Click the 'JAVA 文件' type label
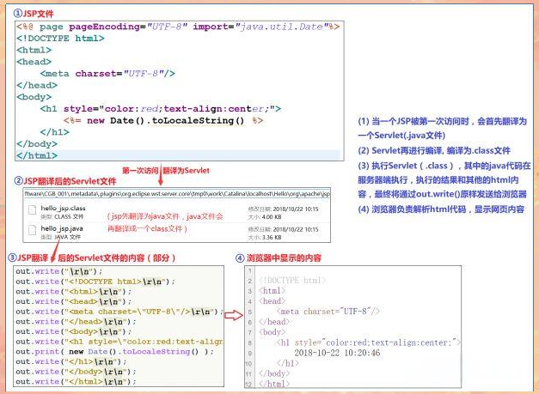 67,237
